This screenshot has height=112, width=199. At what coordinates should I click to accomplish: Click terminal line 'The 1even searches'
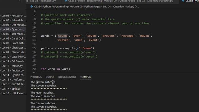[44, 107]
